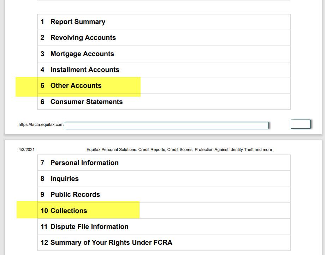The height and width of the screenshot is (255, 325).
Task: Select the Personal Information row
Action: (x=164, y=163)
